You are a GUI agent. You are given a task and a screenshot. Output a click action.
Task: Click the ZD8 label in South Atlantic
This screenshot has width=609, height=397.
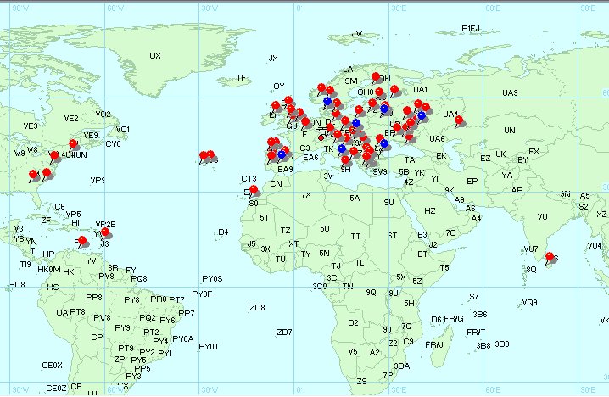pos(257,308)
